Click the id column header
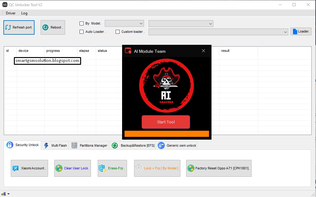This screenshot has width=316, height=197. pyautogui.click(x=7, y=51)
